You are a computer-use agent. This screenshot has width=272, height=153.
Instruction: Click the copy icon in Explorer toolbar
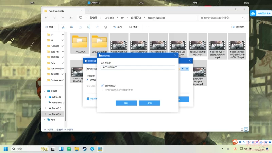click(72, 27)
